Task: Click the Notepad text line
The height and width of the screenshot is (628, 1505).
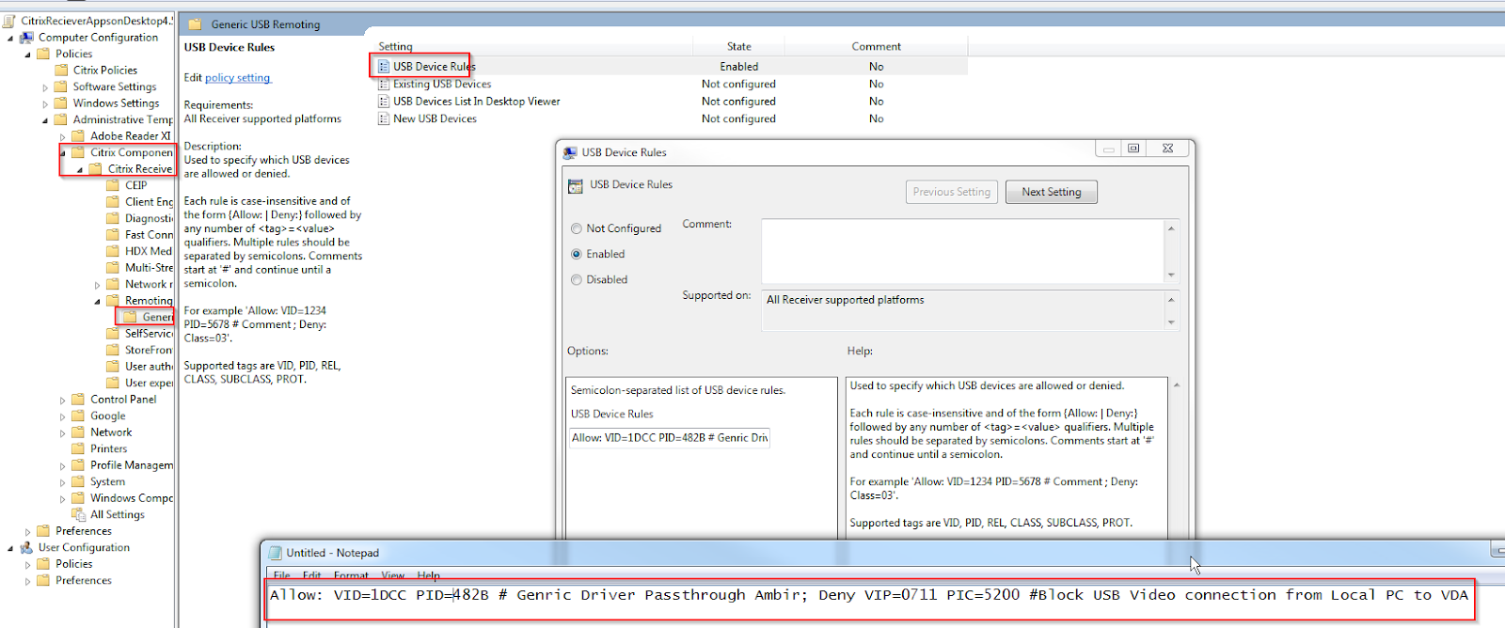Action: click(x=869, y=595)
